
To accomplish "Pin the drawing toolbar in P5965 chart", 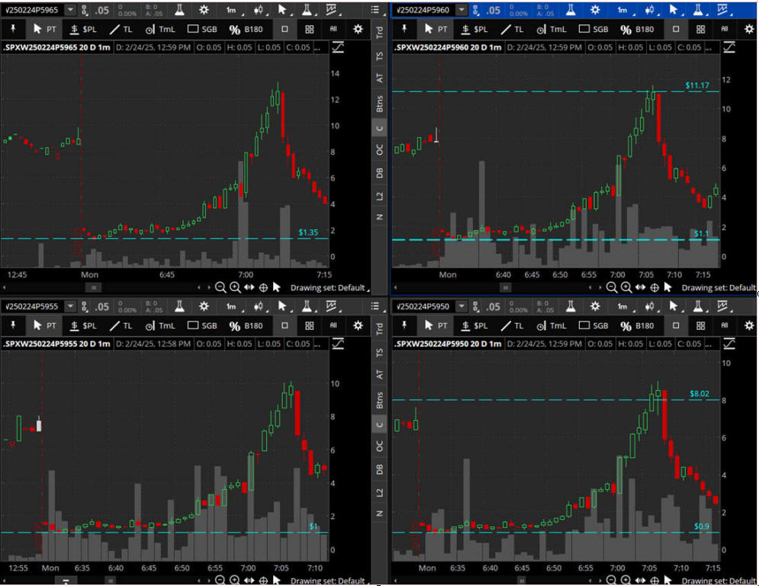I will pos(13,29).
